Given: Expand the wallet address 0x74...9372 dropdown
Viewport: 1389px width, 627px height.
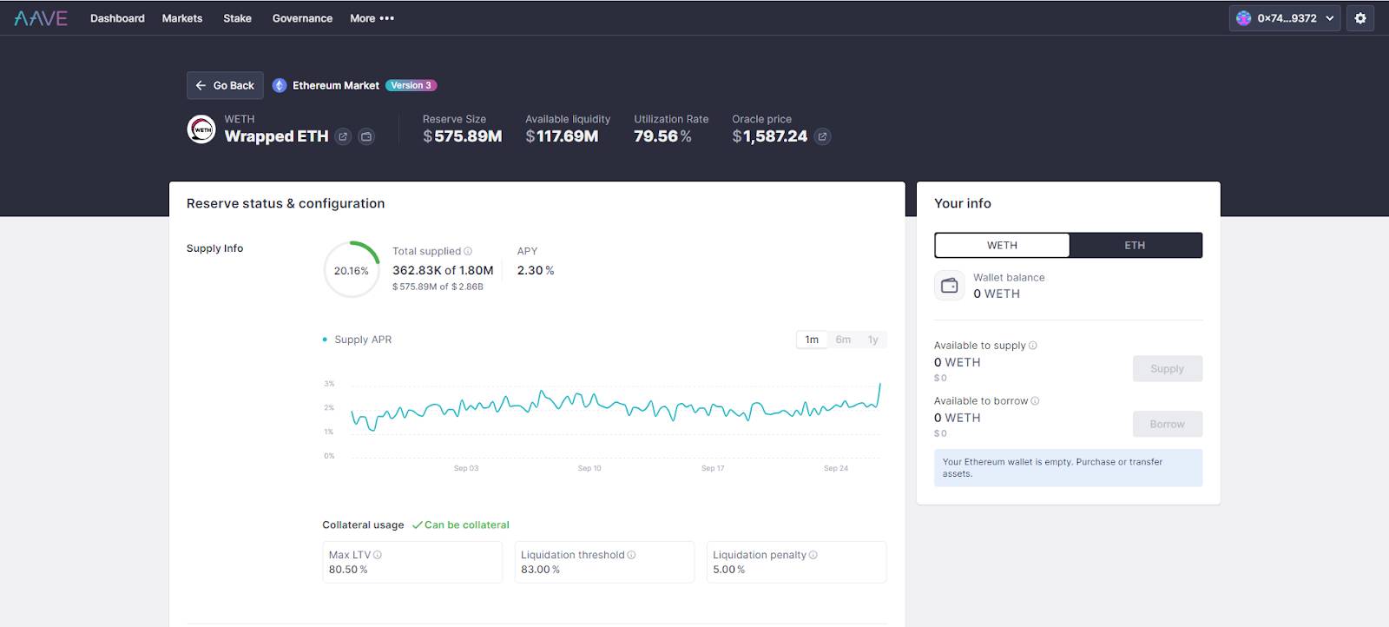Looking at the screenshot, I should [x=1285, y=18].
